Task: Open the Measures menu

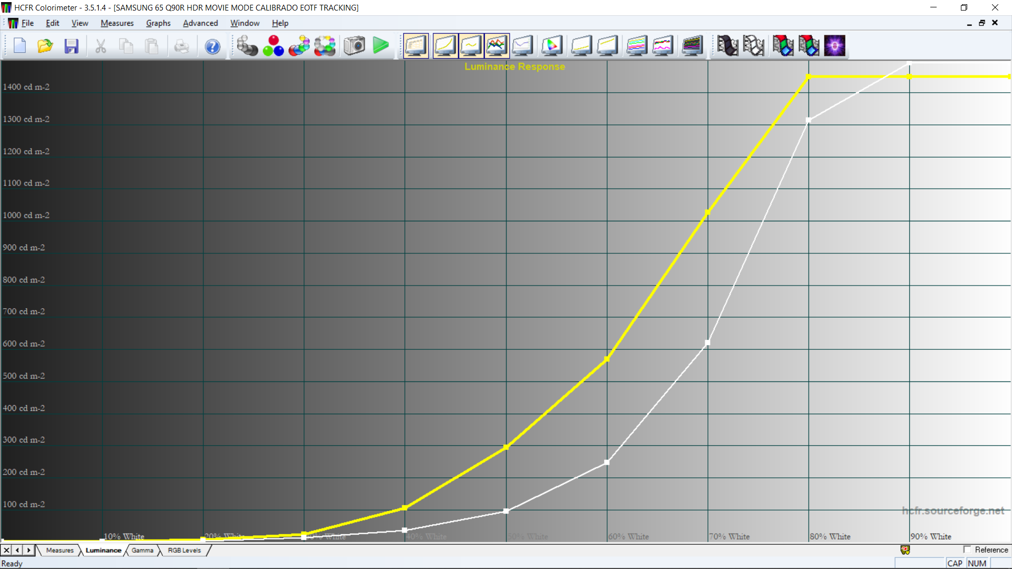Action: click(117, 23)
